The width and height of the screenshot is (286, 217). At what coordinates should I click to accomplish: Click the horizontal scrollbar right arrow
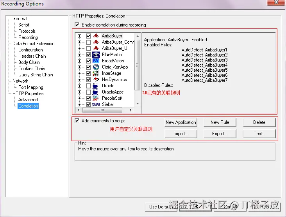coord(130,110)
